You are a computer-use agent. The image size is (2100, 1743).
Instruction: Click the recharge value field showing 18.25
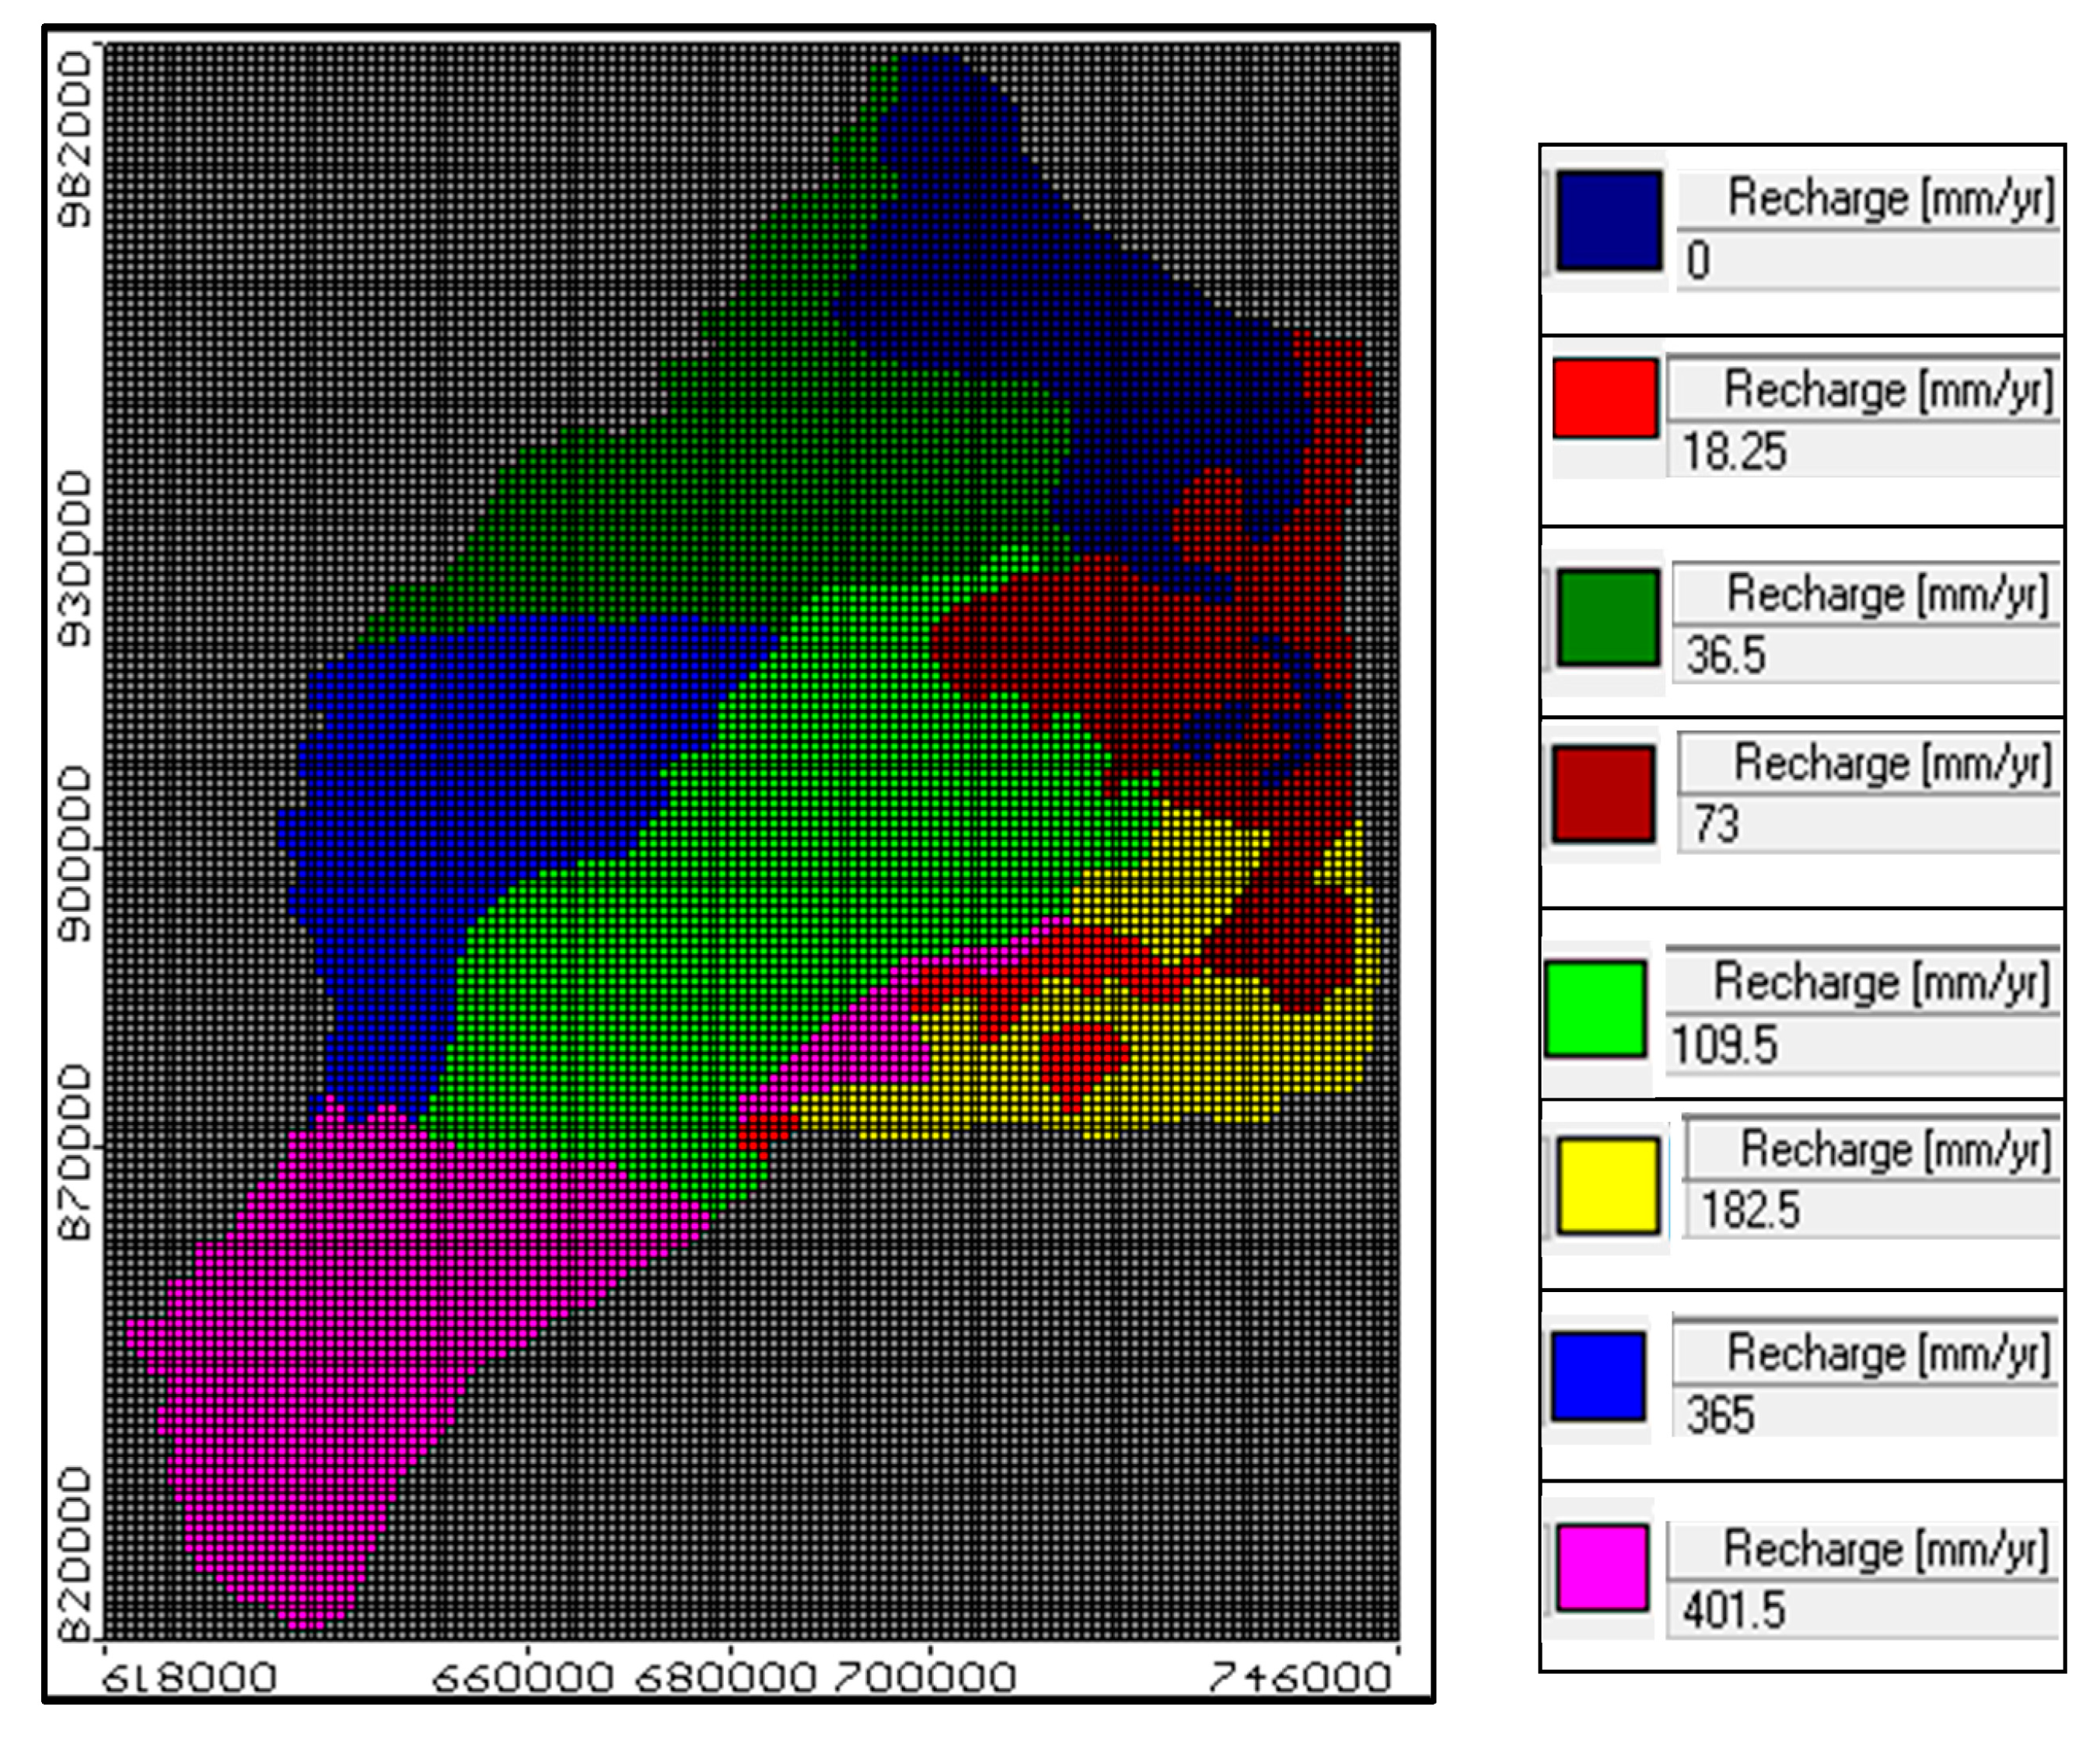click(x=1864, y=452)
